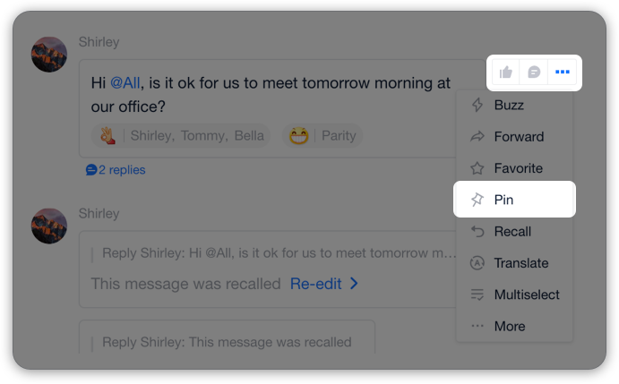Click the reply speech bubble icon
This screenshot has height=384, width=619.
click(x=534, y=73)
